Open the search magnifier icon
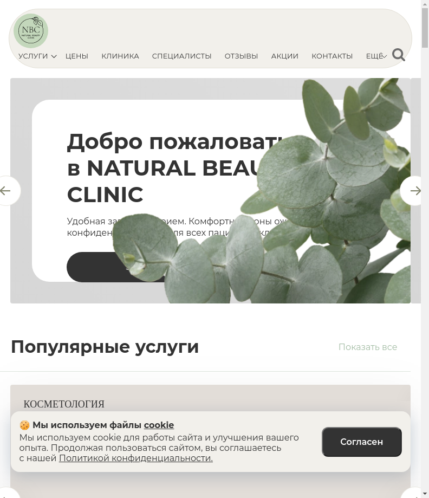429x498 pixels. [398, 55]
